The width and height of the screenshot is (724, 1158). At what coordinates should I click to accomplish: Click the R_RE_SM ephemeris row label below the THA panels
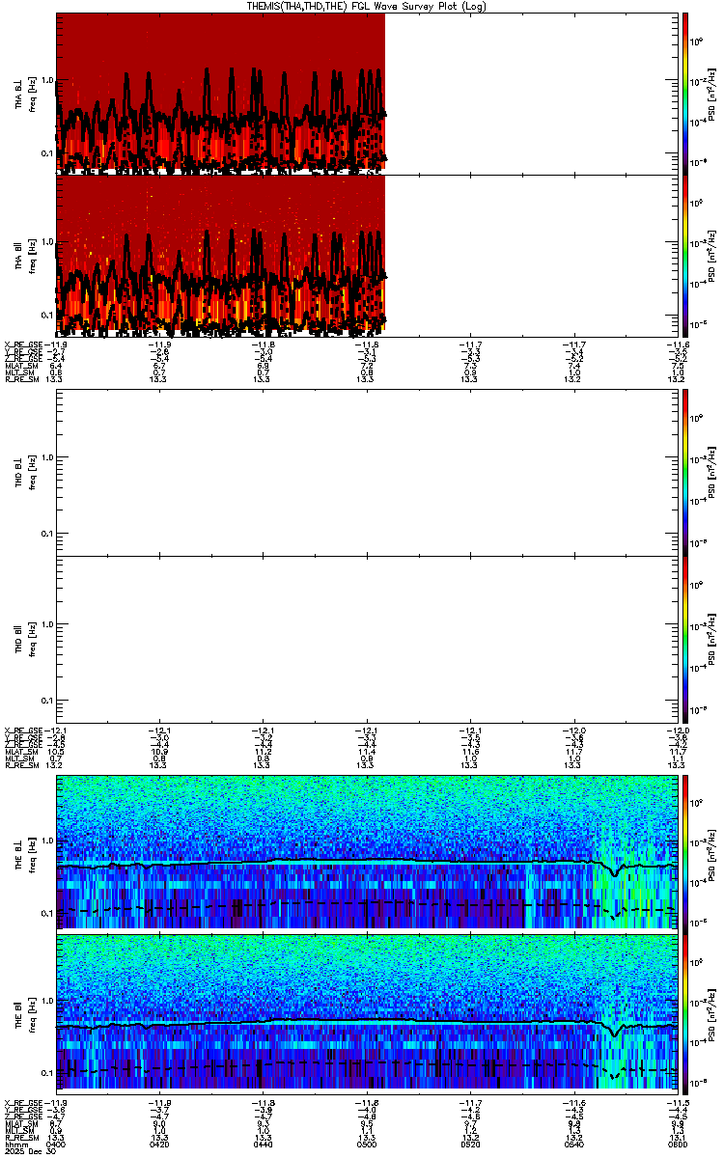point(20,379)
